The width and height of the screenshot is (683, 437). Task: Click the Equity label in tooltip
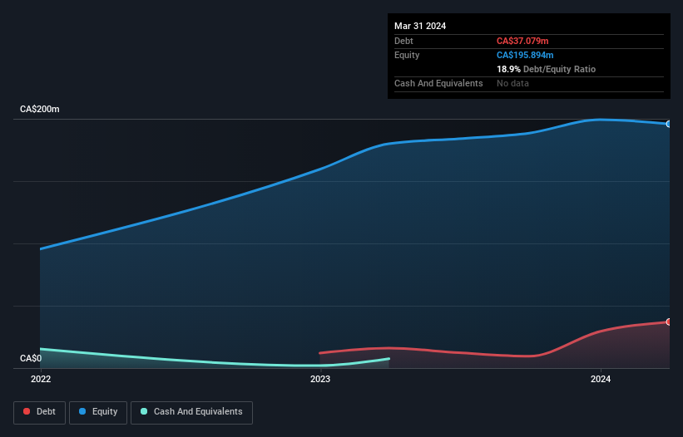407,55
